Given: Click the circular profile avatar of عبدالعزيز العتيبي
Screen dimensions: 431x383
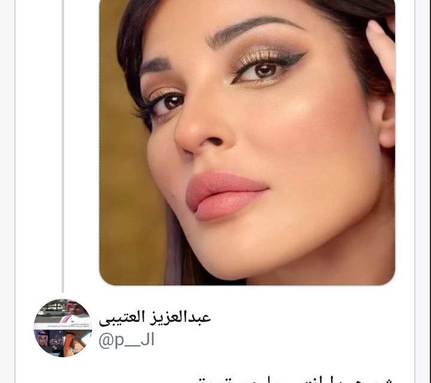Looking at the screenshot, I should [63, 328].
